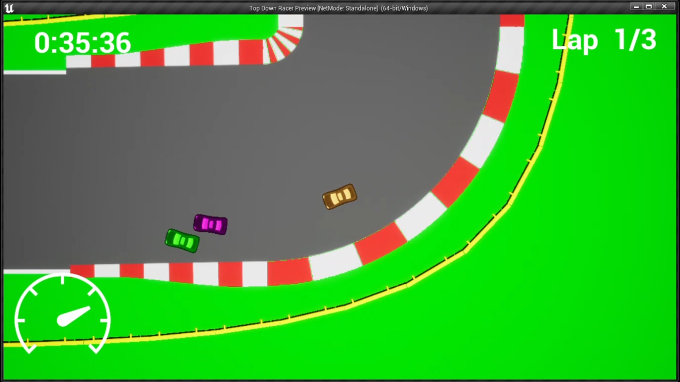Close the Top Down Racer preview
The height and width of the screenshot is (382, 680).
tap(664, 6)
